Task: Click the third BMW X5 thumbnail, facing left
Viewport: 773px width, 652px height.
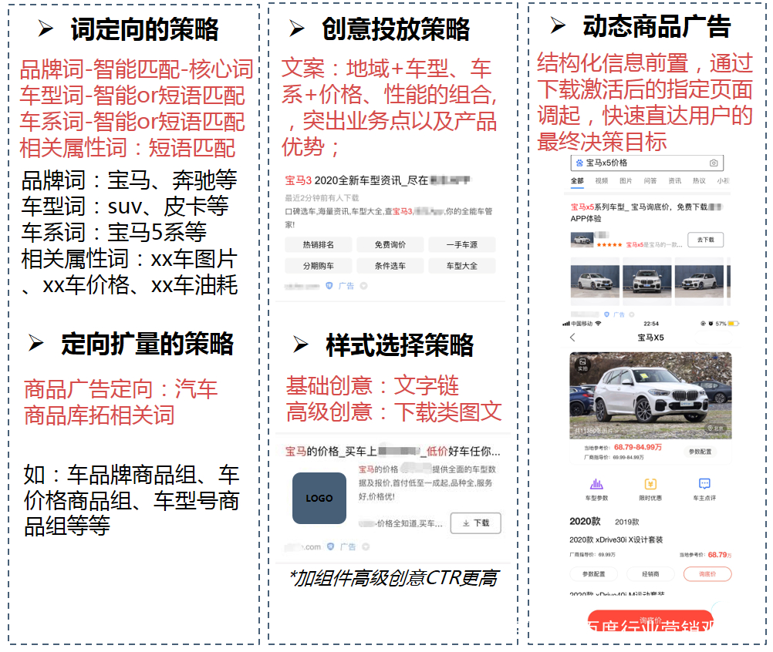Action: tap(699, 281)
